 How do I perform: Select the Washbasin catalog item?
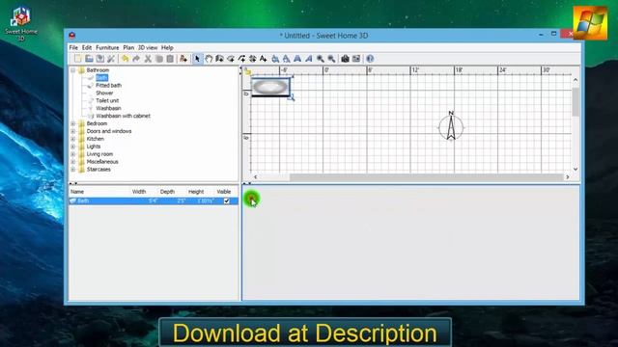[108, 108]
